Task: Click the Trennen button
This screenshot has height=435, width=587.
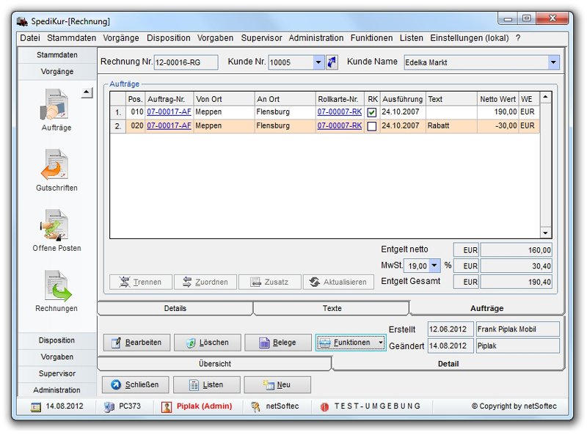Action: (x=141, y=282)
